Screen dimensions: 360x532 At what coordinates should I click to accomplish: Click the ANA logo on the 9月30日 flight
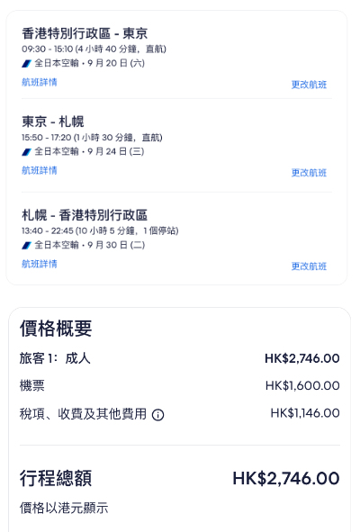26,246
